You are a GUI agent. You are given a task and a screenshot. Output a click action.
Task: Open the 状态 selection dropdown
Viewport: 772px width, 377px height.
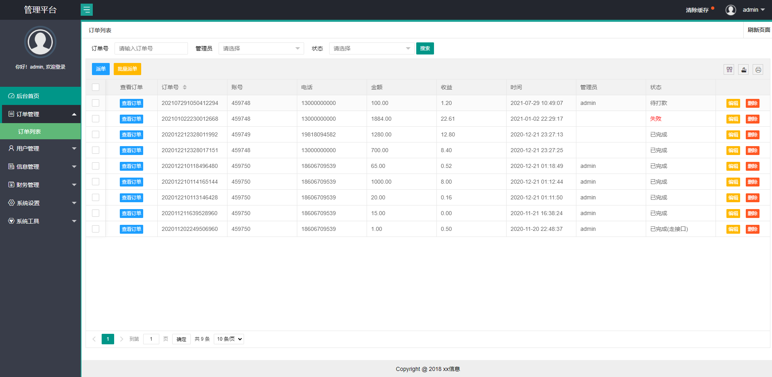[x=371, y=48]
